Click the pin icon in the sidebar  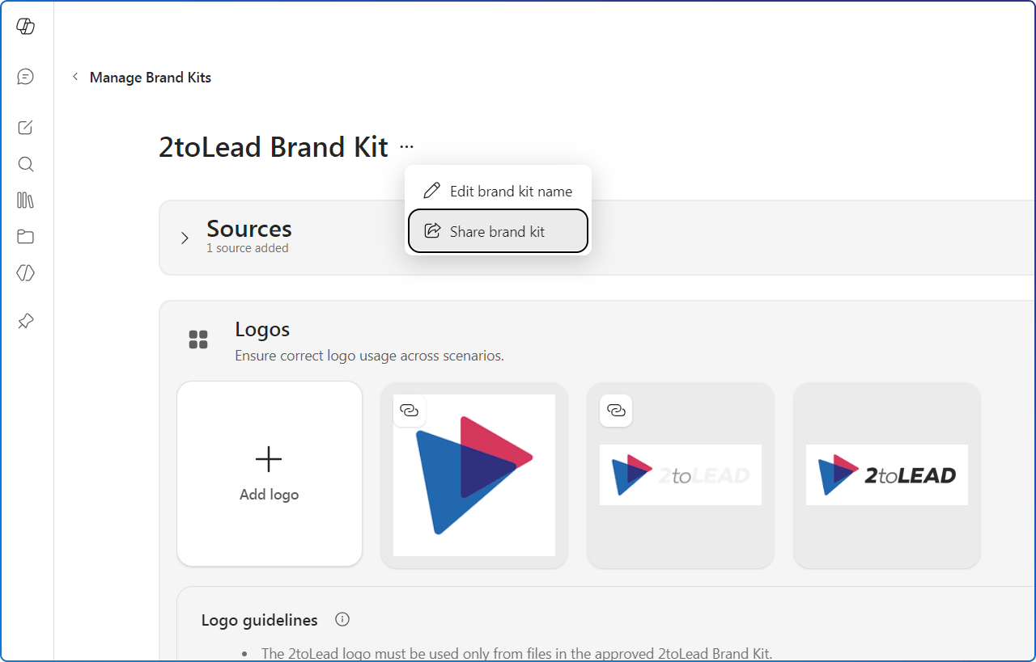[x=25, y=321]
